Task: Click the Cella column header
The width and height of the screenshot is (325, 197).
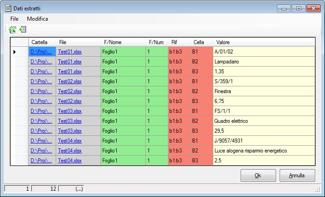Action: pos(202,42)
